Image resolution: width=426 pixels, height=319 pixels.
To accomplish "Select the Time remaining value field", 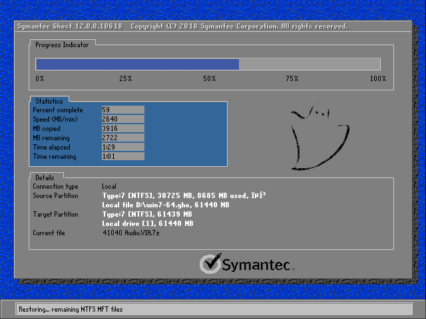I will (x=122, y=156).
